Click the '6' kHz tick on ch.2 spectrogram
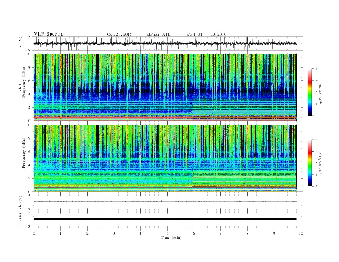The width and height of the screenshot is (339, 262). [x=30, y=152]
